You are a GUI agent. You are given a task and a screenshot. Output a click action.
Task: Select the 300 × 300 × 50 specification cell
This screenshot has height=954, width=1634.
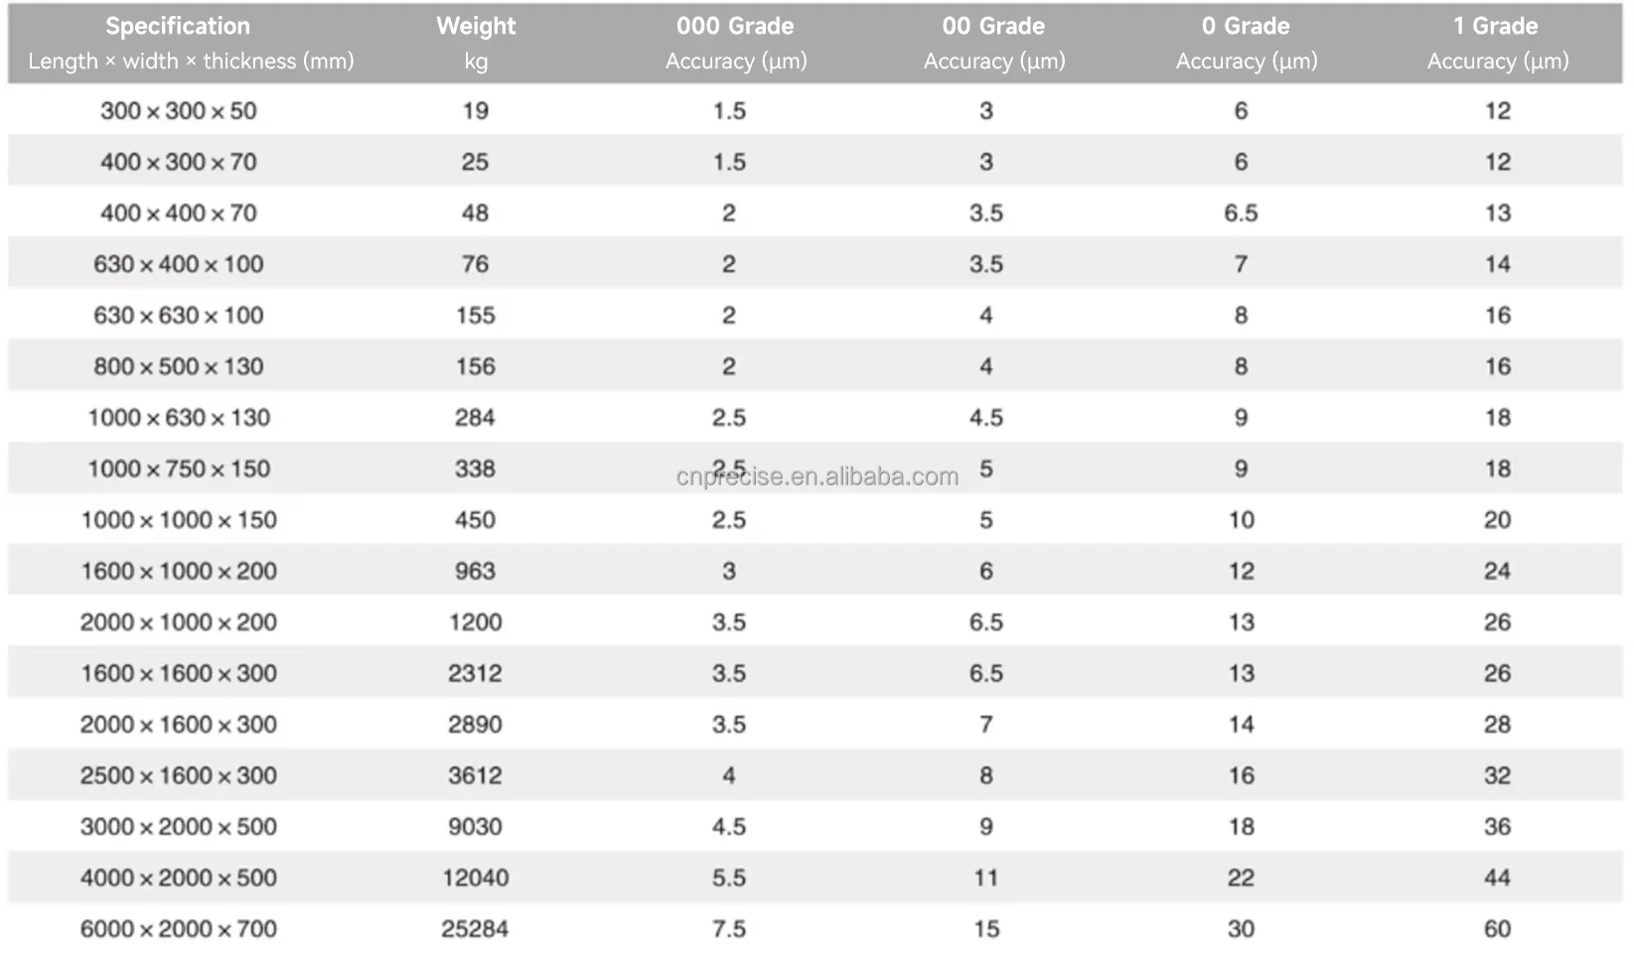pyautogui.click(x=179, y=111)
